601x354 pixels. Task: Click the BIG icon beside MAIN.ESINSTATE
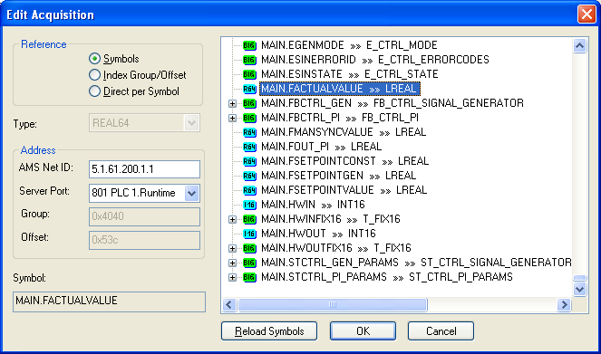(249, 74)
